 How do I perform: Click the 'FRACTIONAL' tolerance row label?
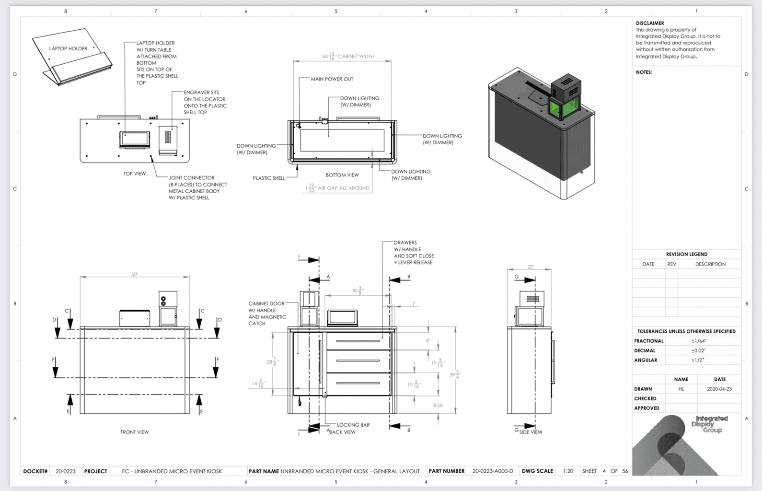[649, 341]
